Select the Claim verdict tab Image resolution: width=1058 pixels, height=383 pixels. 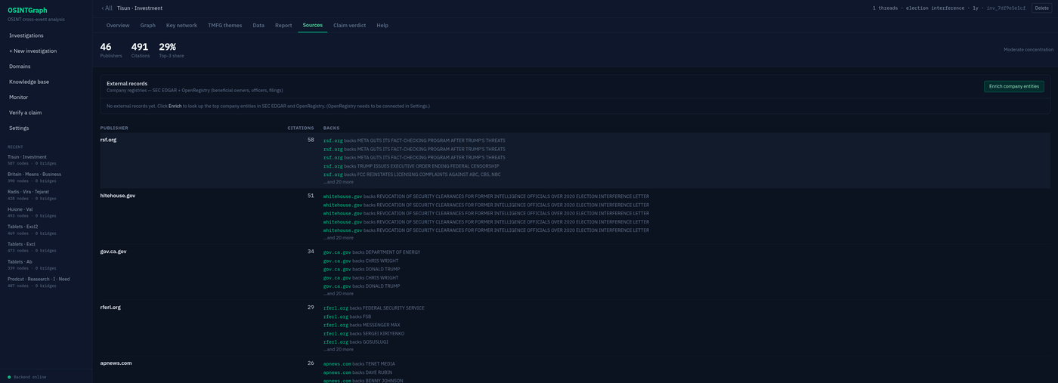(x=349, y=25)
